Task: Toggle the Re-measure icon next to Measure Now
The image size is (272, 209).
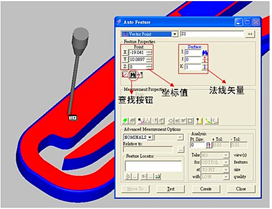Action: click(x=132, y=121)
